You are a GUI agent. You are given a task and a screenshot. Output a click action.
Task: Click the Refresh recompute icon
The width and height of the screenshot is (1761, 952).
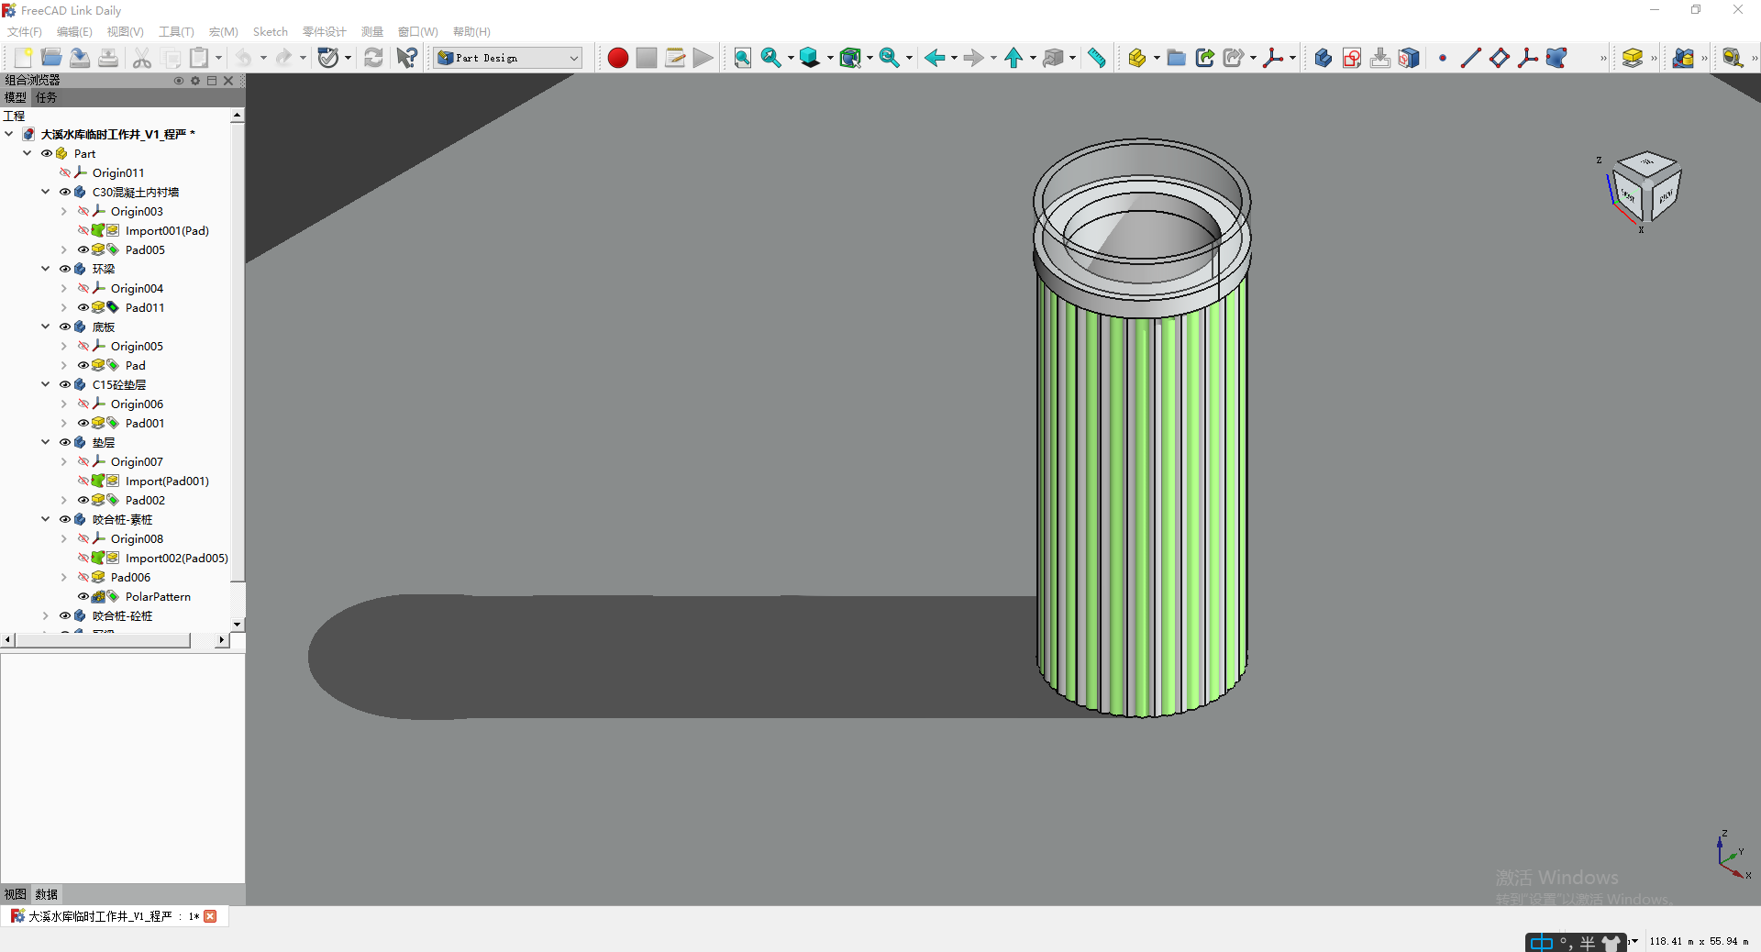[x=373, y=58]
